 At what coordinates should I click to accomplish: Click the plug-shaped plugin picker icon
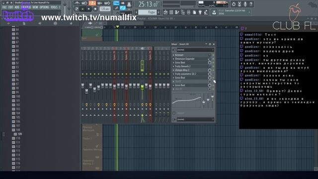coord(200,12)
